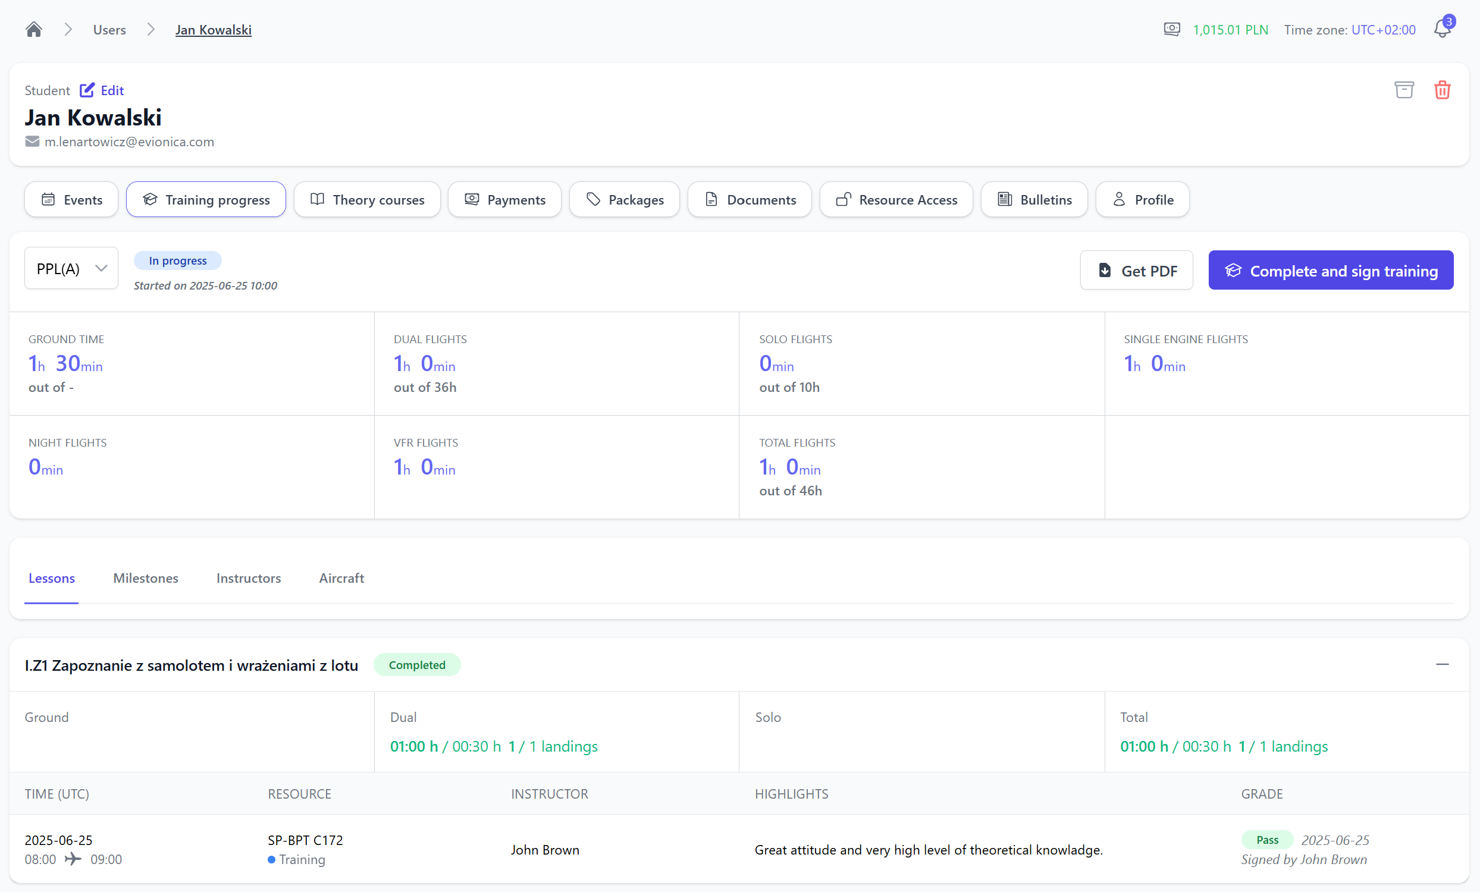Open the Packages tab
Image resolution: width=1480 pixels, height=892 pixels.
click(625, 199)
